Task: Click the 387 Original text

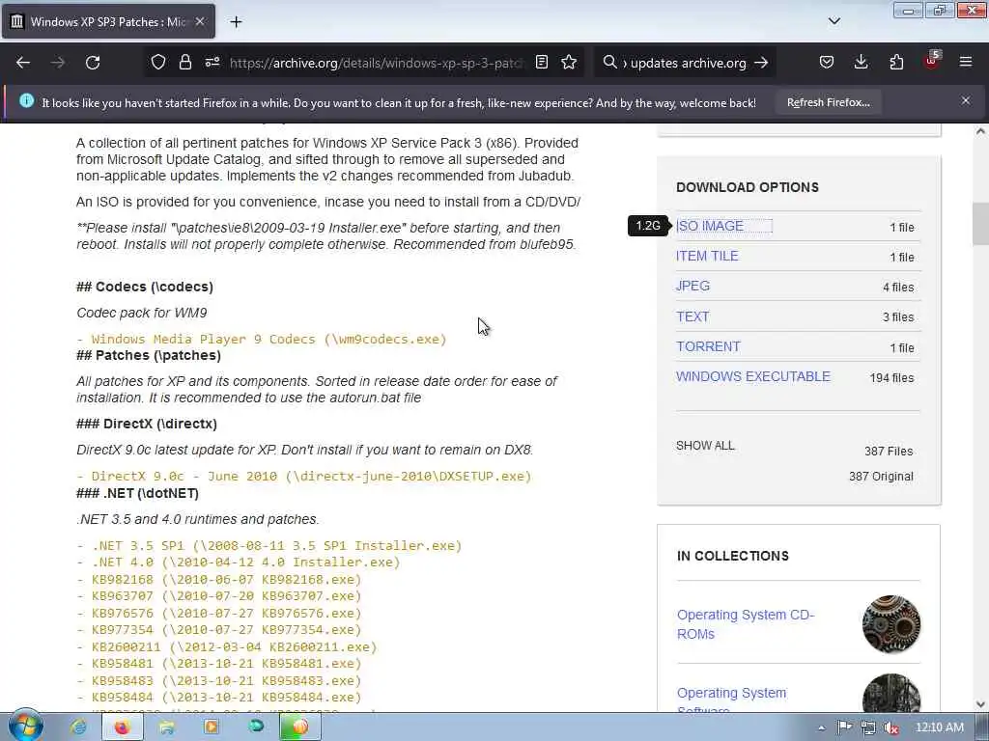Action: pos(881,477)
